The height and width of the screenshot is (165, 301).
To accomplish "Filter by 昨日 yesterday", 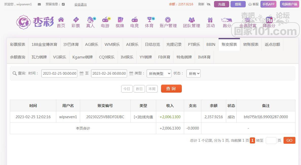I will pyautogui.click(x=139, y=89).
